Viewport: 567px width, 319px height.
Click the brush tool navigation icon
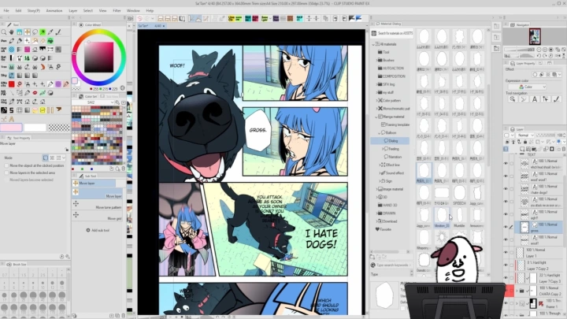(557, 99)
